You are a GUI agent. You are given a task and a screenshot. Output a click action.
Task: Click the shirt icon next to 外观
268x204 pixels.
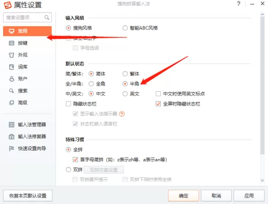click(x=12, y=55)
